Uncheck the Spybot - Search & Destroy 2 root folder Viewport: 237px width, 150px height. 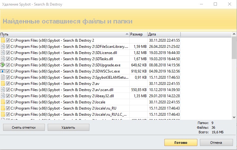8,40
